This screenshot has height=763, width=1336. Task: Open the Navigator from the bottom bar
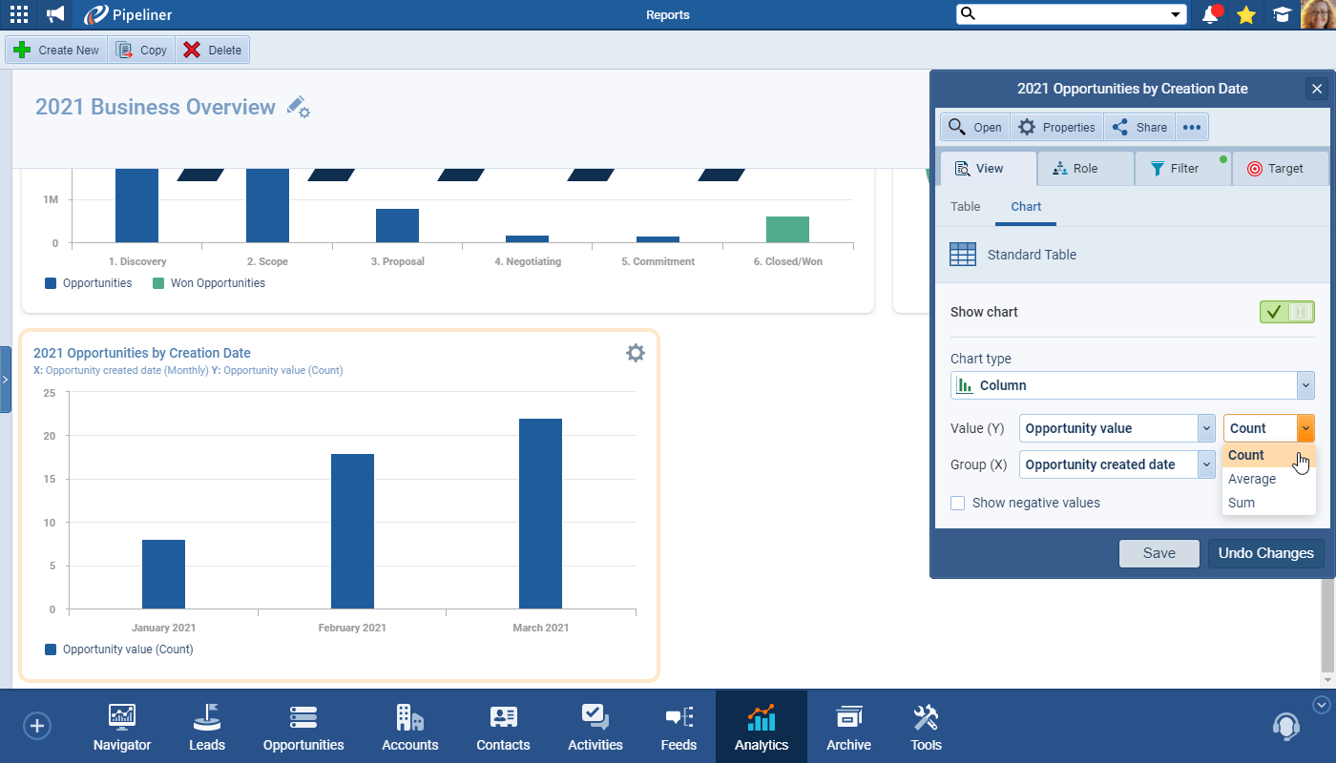(x=121, y=726)
